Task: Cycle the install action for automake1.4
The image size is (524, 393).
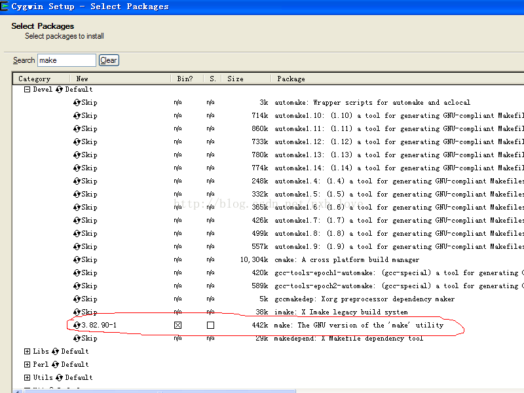Action: [x=77, y=181]
